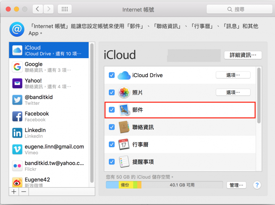
Task: Click the Vimeo logo icon
Action: [17, 149]
